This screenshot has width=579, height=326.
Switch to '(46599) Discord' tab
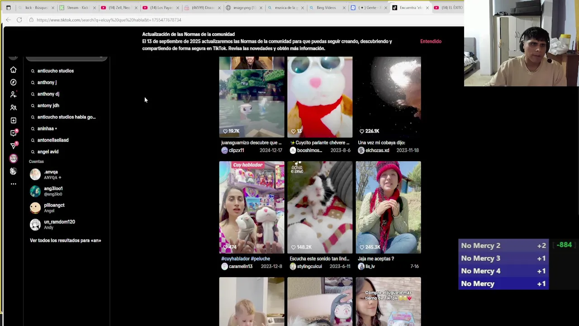click(203, 8)
